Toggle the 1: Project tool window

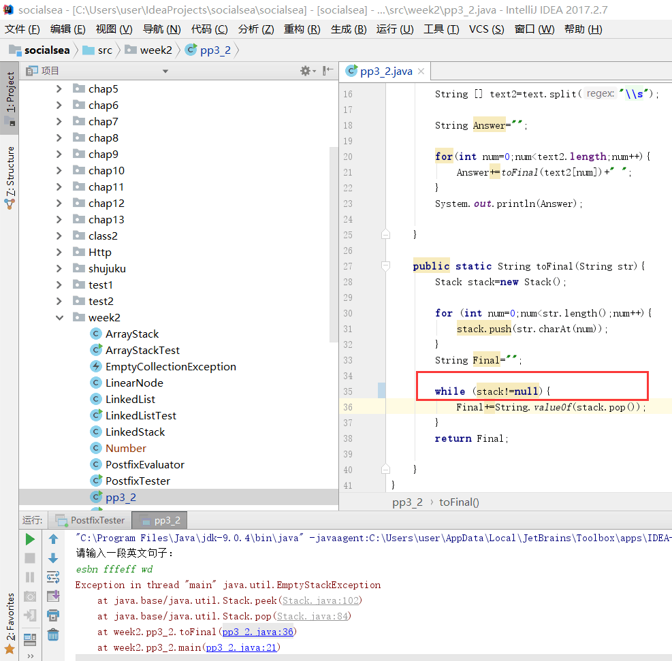tap(10, 97)
